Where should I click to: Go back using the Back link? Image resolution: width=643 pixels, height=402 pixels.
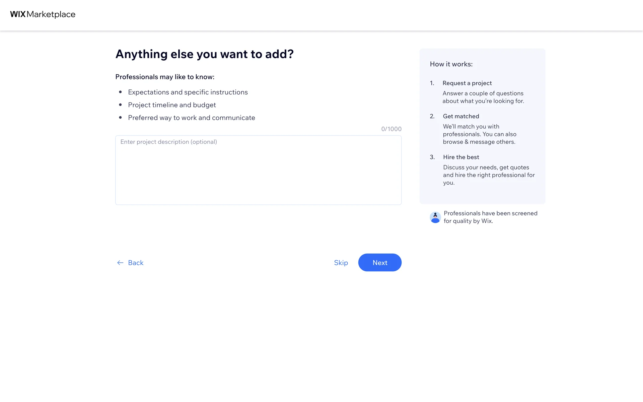tap(136, 263)
